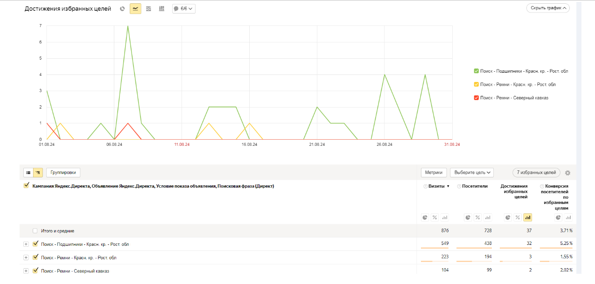Expand Поиск - Ремни - Красн. кр. row
Screen dimensions: 595x284
tap(26, 257)
